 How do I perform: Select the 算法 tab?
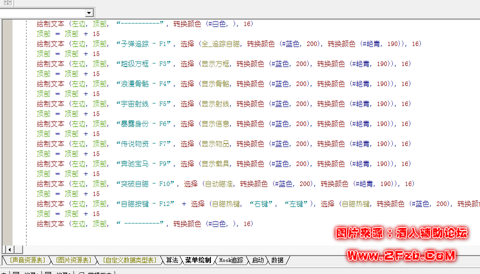[x=172, y=260]
